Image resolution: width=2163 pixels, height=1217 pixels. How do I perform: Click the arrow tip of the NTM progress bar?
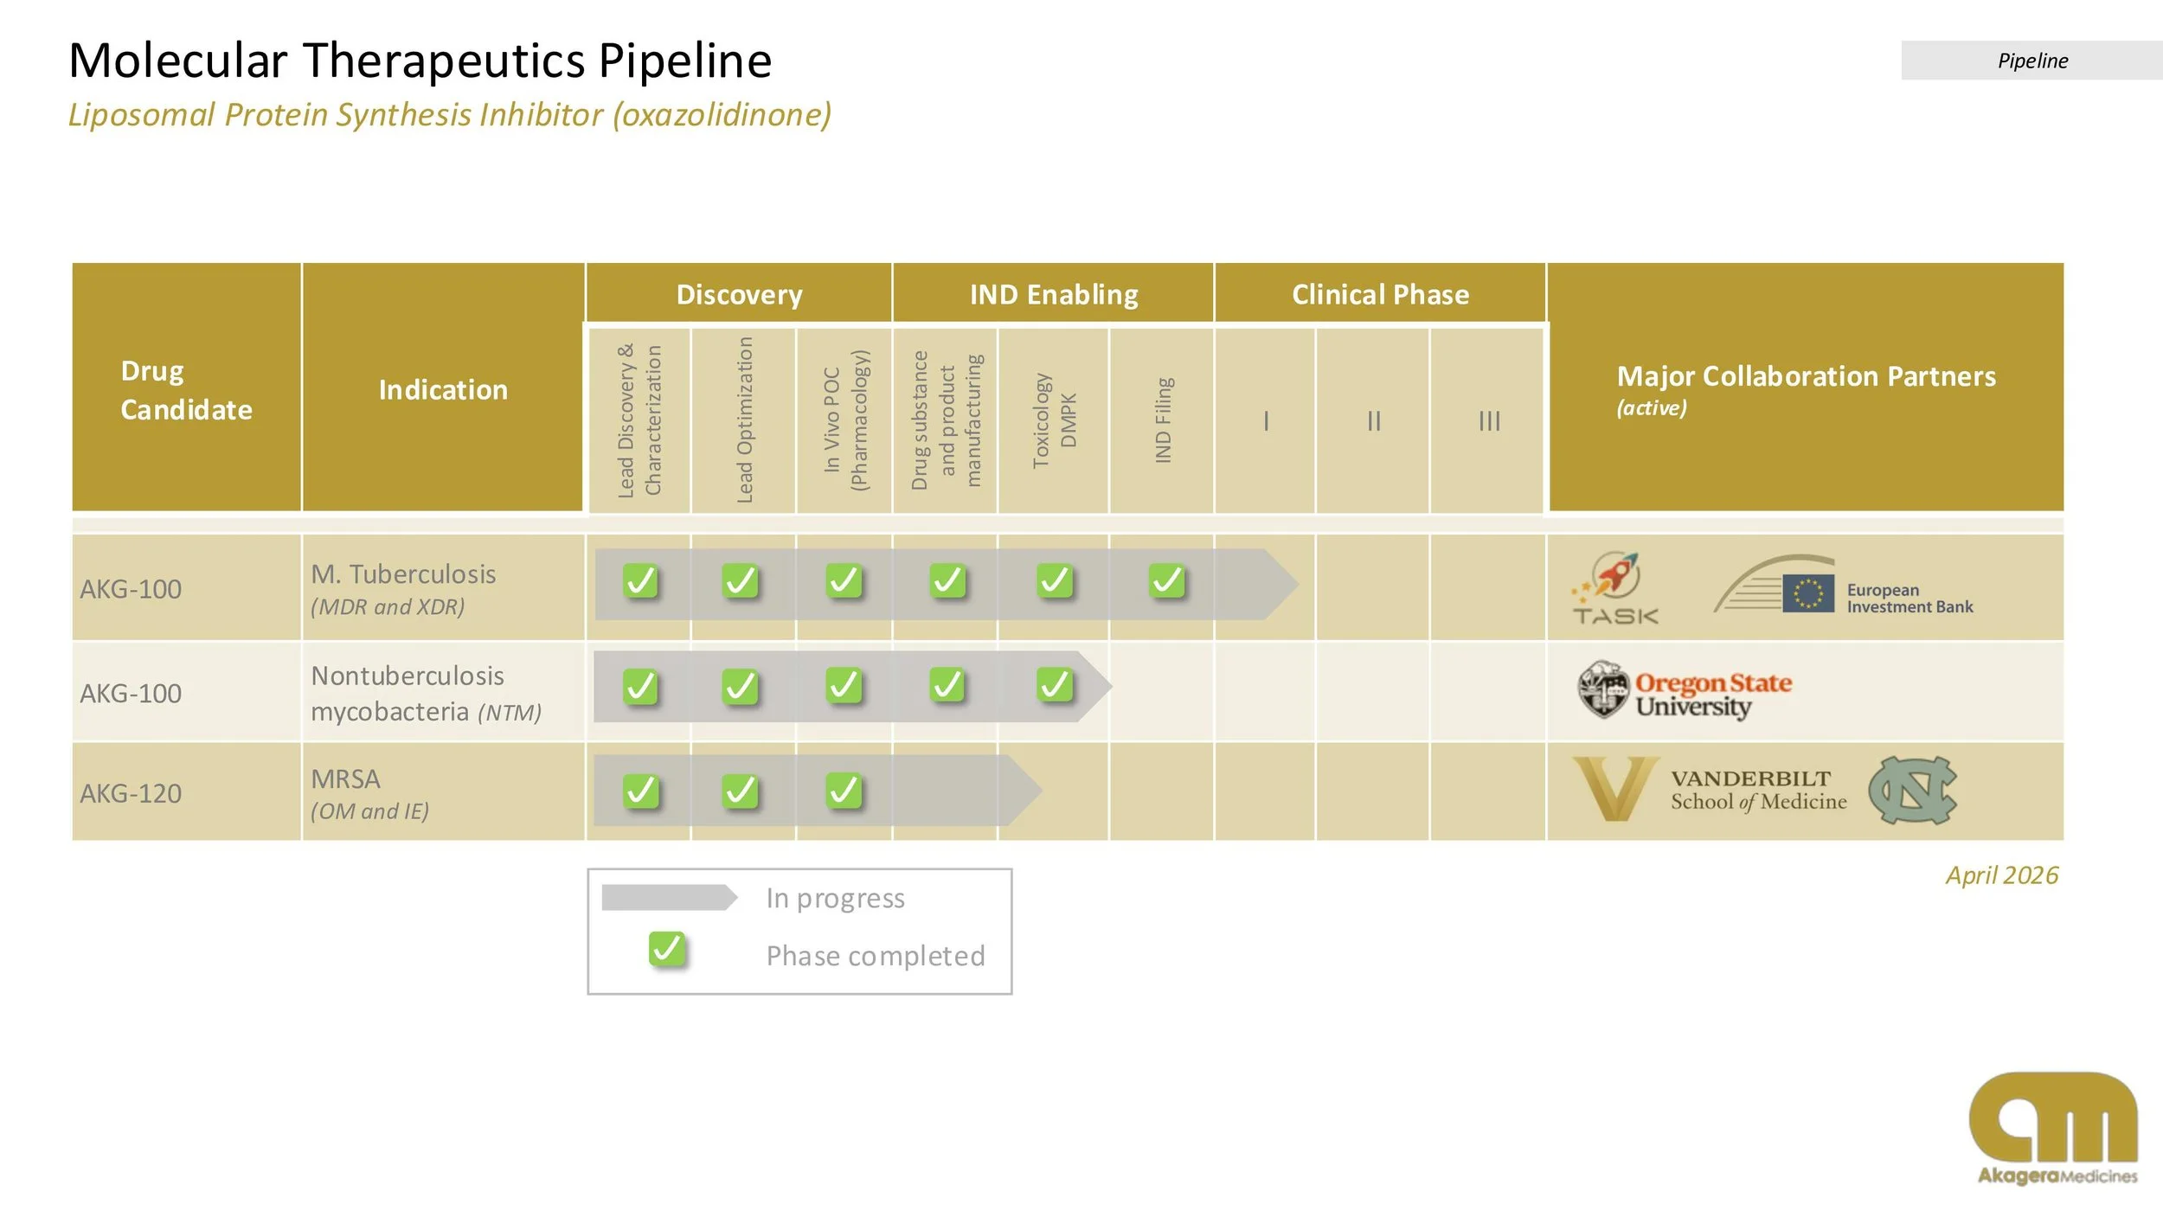[1095, 687]
